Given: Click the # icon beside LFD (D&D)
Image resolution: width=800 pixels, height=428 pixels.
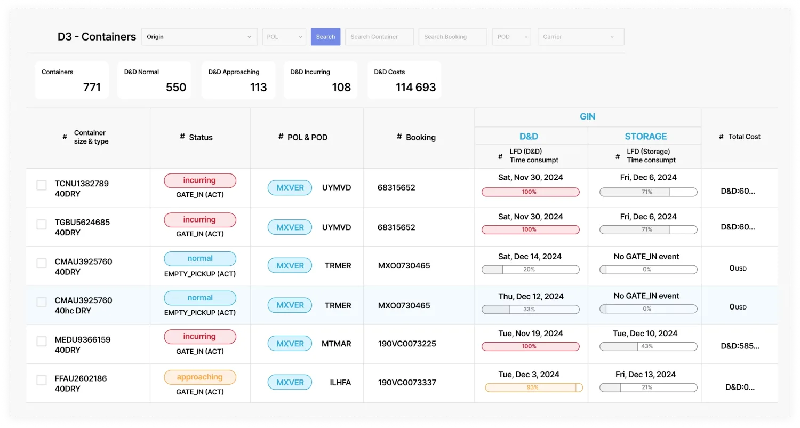Looking at the screenshot, I should [x=500, y=156].
